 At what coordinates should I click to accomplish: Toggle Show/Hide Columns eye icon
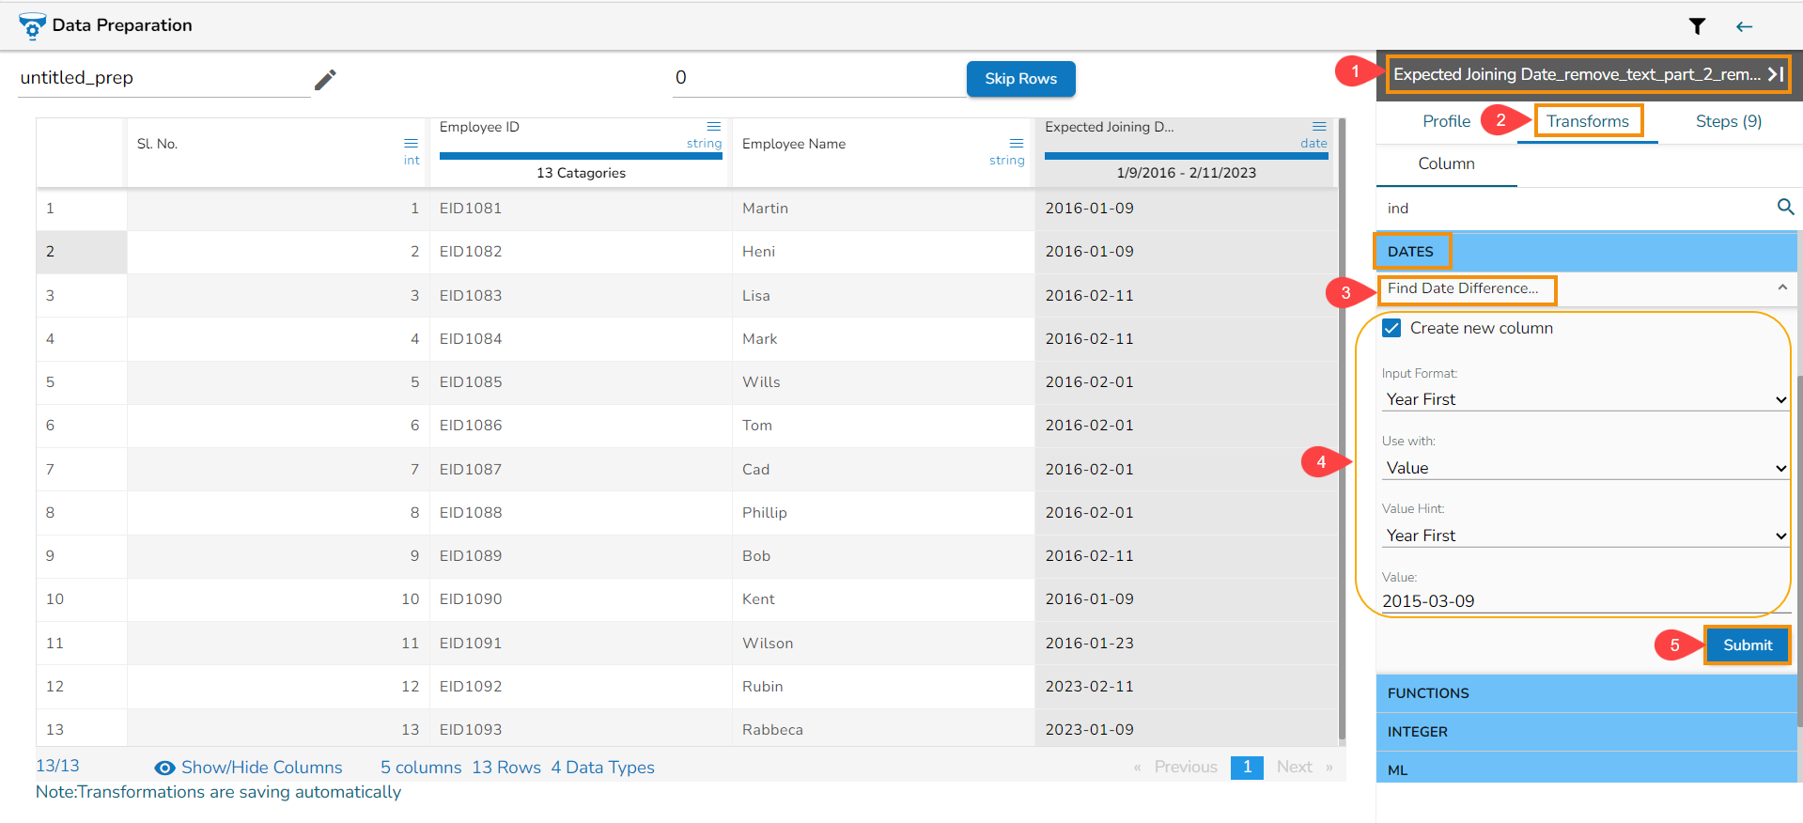(x=164, y=768)
